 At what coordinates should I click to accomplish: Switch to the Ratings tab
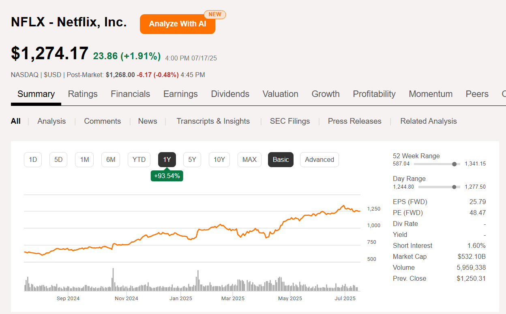[83, 94]
